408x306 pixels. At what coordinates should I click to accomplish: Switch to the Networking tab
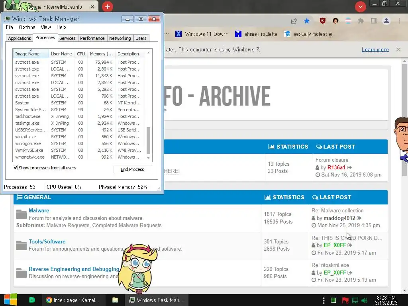120,38
